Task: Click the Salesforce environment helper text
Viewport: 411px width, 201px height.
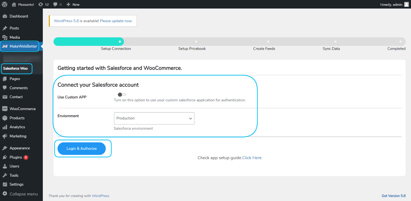Action: [134, 128]
